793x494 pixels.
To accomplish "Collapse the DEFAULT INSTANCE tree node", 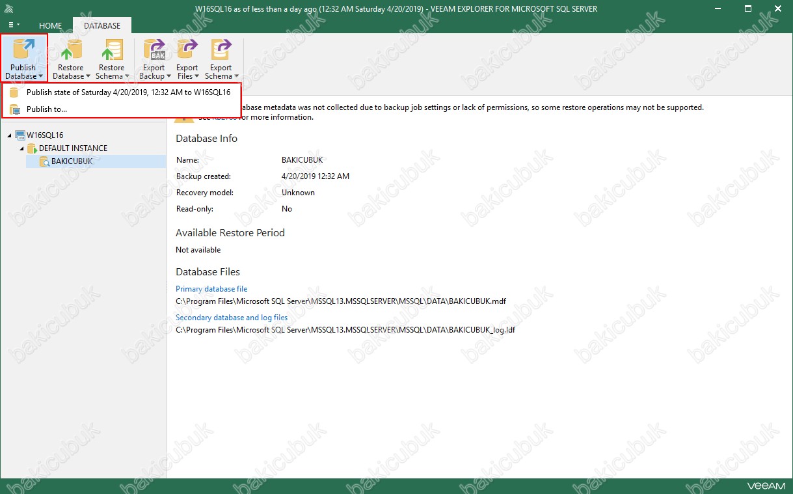I will (x=21, y=148).
